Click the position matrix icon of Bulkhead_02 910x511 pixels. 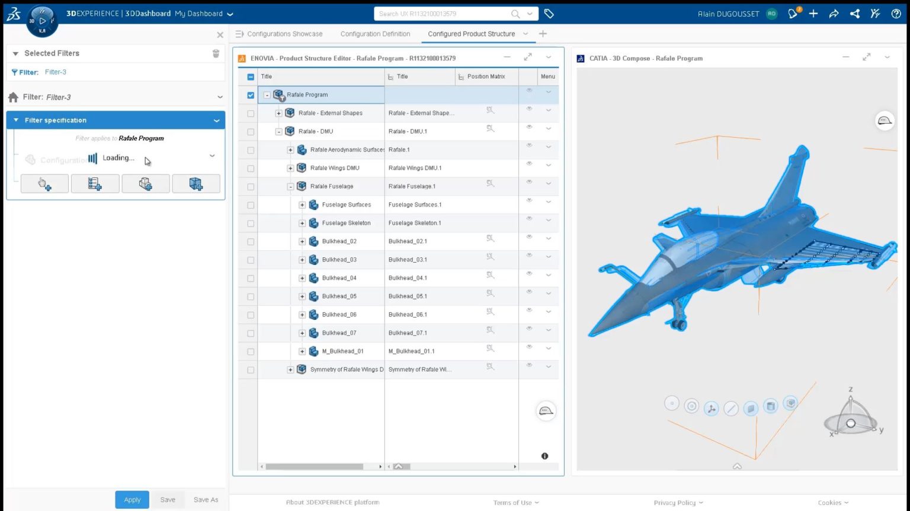pos(490,239)
